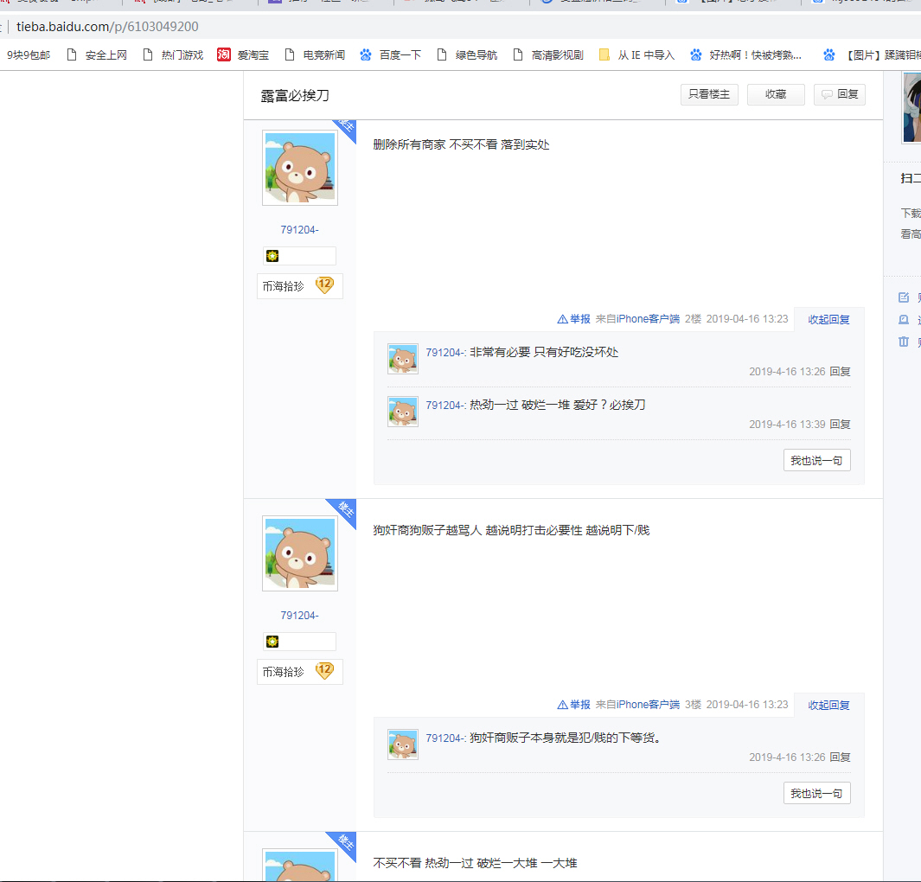Click the sidebar stamp icon below the pencil
This screenshot has height=882, width=921.
pyautogui.click(x=904, y=320)
